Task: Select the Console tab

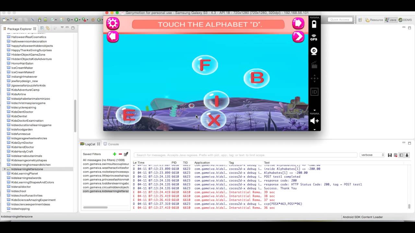Action: pyautogui.click(x=111, y=144)
